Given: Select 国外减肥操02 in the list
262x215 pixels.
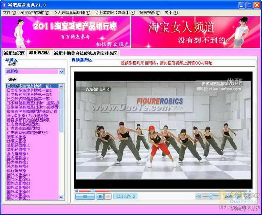Looking at the screenshot, I should point(32,179).
